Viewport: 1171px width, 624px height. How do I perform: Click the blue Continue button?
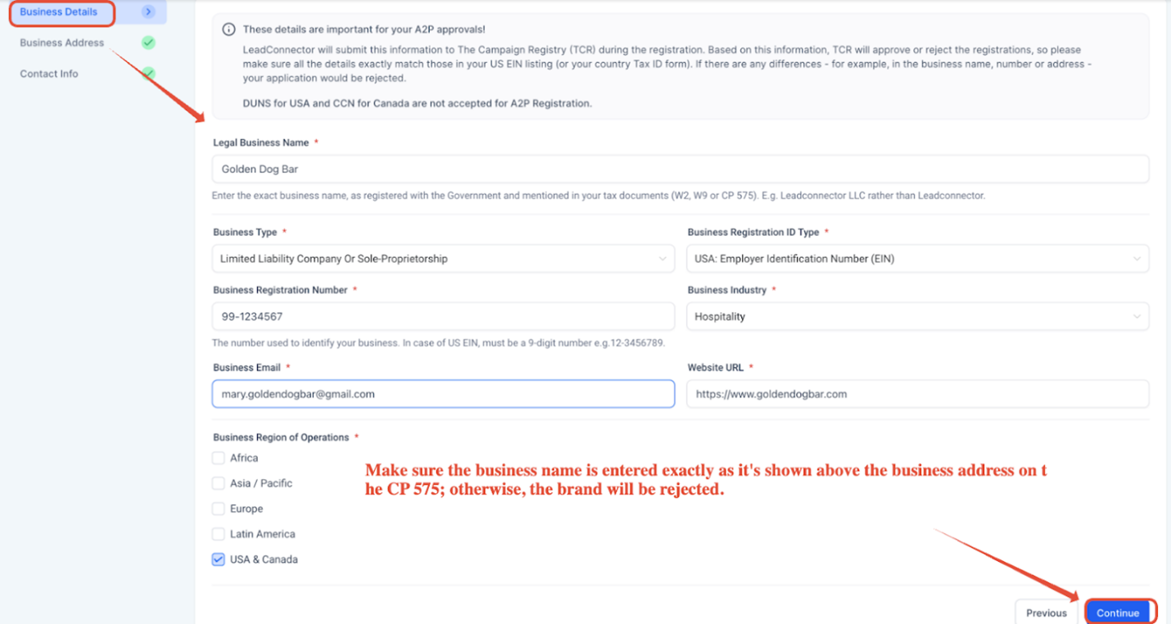coord(1118,613)
